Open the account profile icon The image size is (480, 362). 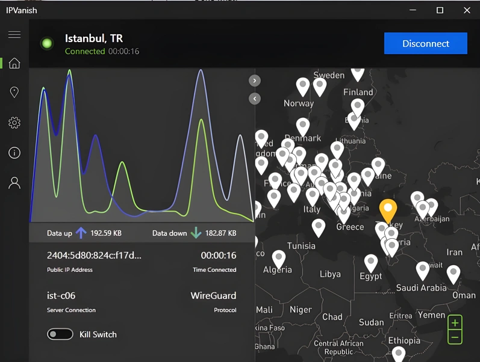14,183
